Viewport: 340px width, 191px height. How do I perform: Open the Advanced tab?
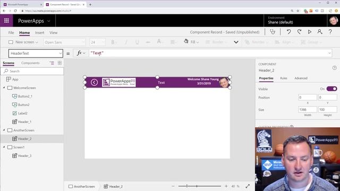click(301, 78)
